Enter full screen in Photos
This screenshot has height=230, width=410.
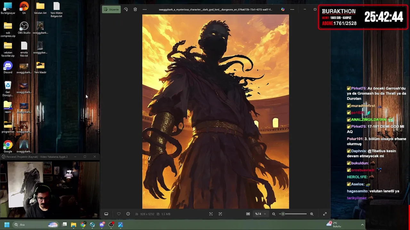[325, 214]
